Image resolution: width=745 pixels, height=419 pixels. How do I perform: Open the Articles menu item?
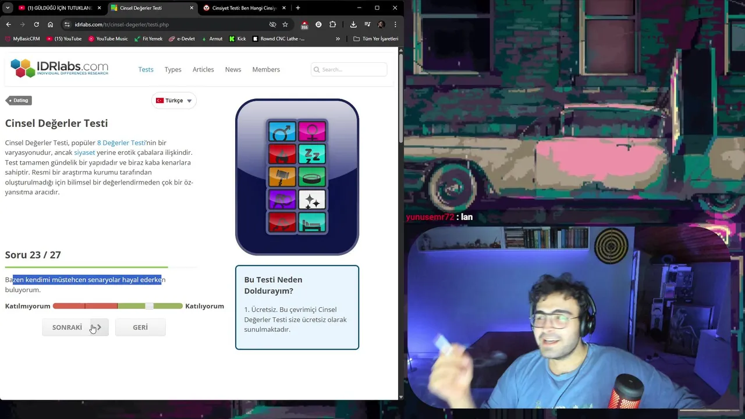pos(203,69)
